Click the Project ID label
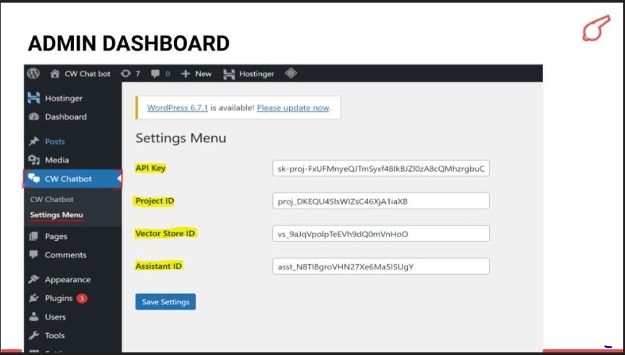The image size is (625, 355). (x=155, y=201)
